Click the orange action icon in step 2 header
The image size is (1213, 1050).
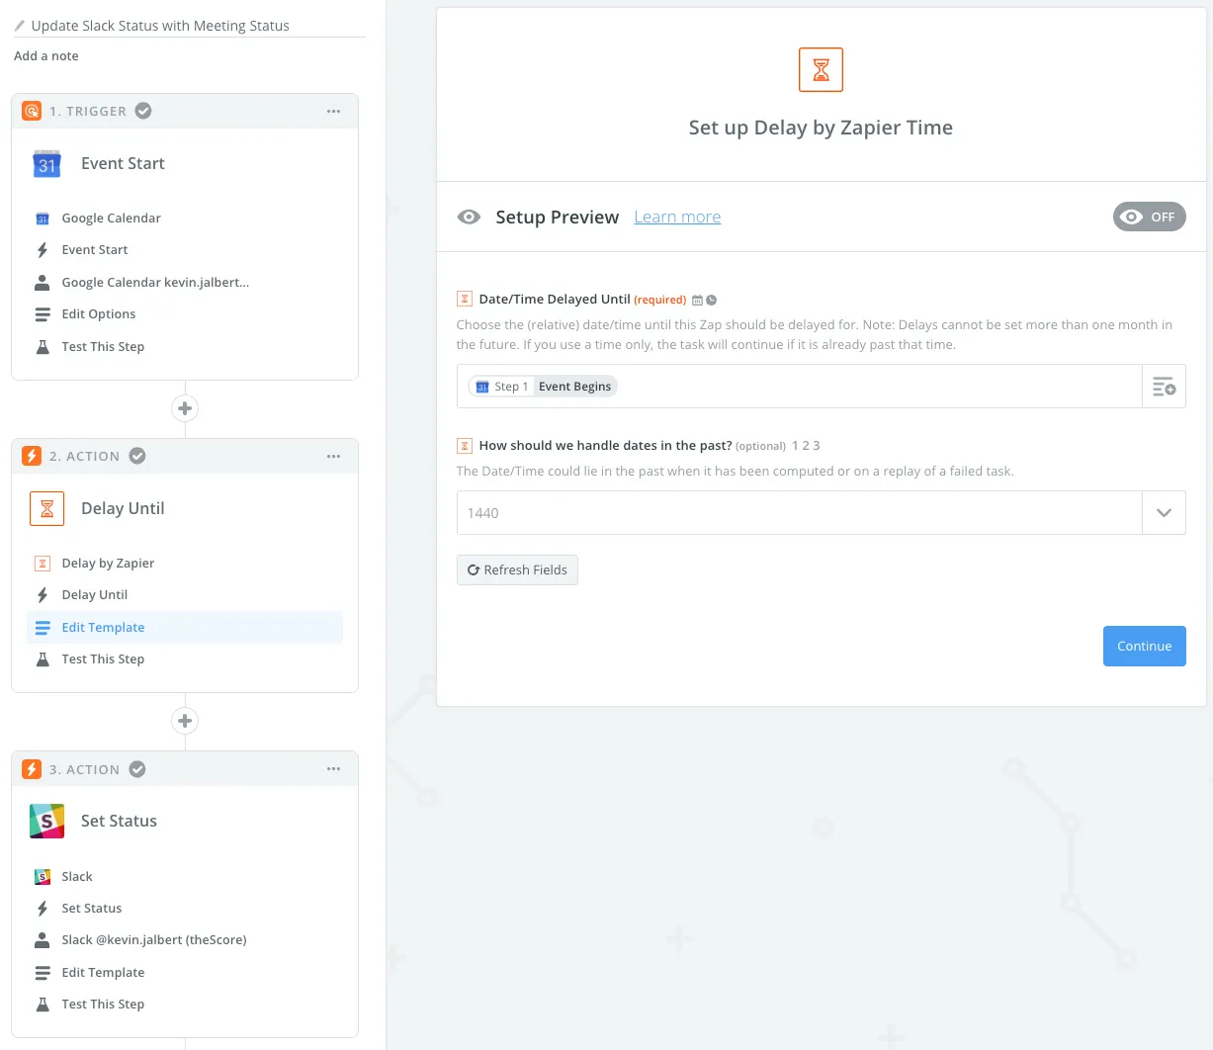coord(32,456)
